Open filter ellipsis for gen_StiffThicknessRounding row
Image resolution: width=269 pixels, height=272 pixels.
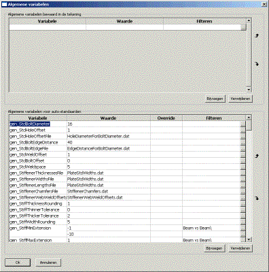(243, 203)
